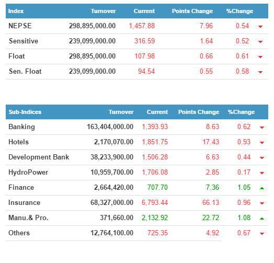Click NEPSE points change 7.96
The height and width of the screenshot is (263, 274).
[207, 26]
